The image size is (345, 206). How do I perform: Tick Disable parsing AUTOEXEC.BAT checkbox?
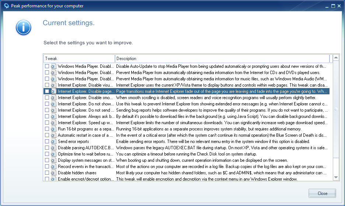click(47, 148)
